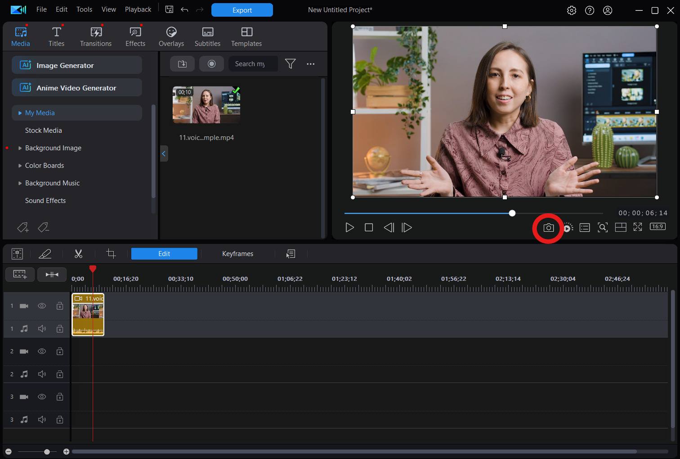The width and height of the screenshot is (680, 459).
Task: Enter fullscreen preview mode
Action: click(x=638, y=227)
